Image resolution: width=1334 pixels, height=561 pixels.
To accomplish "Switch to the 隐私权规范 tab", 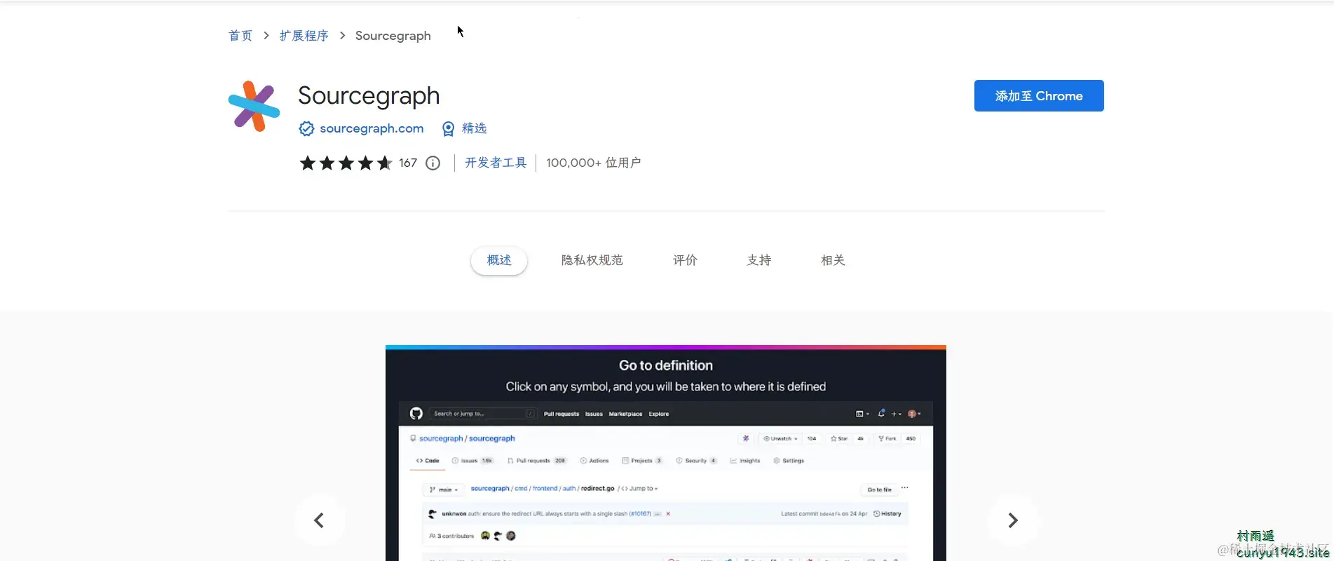I will [592, 260].
